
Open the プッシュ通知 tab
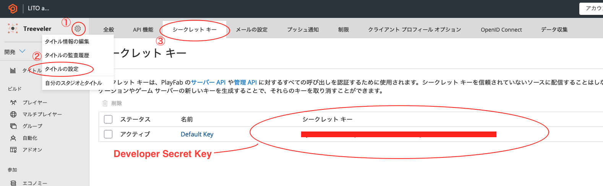coord(303,30)
